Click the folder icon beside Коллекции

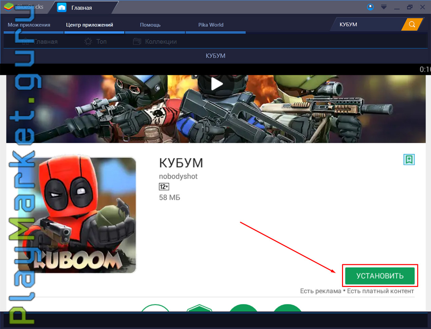point(137,41)
